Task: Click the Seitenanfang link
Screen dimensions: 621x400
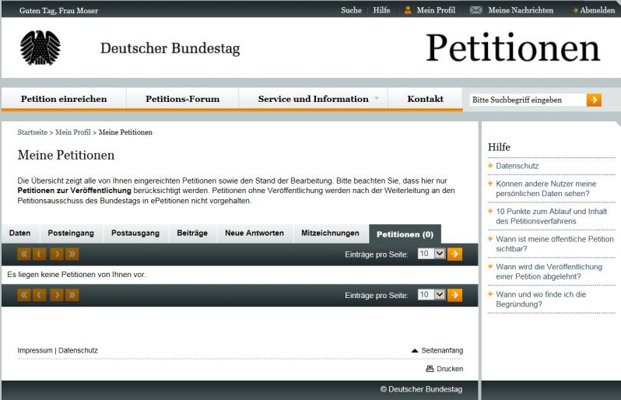Action: click(442, 350)
